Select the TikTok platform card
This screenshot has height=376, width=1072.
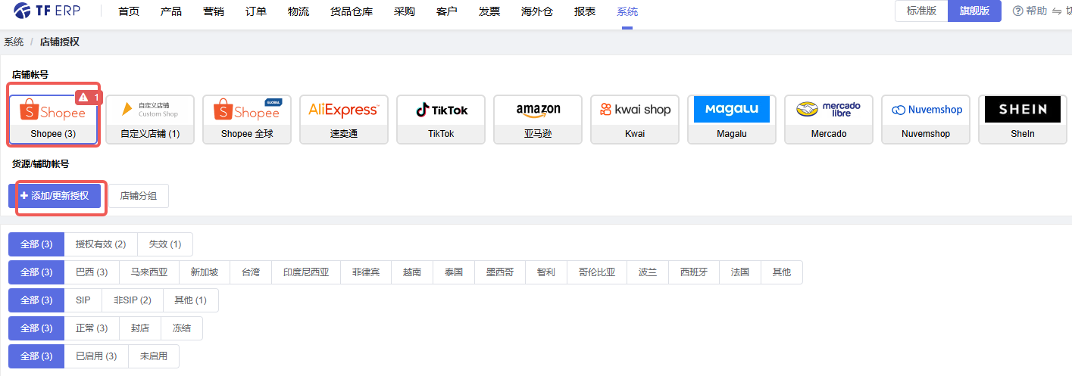click(x=441, y=119)
